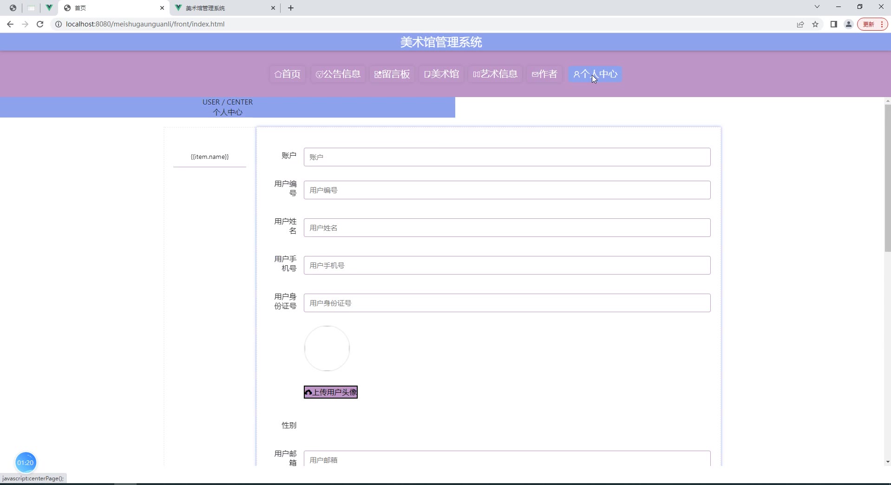Bookmark this page using the star icon
891x485 pixels.
coord(815,24)
